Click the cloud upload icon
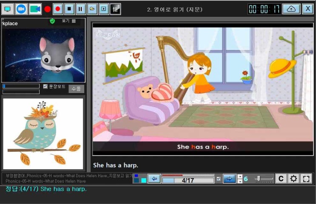 tap(291, 9)
